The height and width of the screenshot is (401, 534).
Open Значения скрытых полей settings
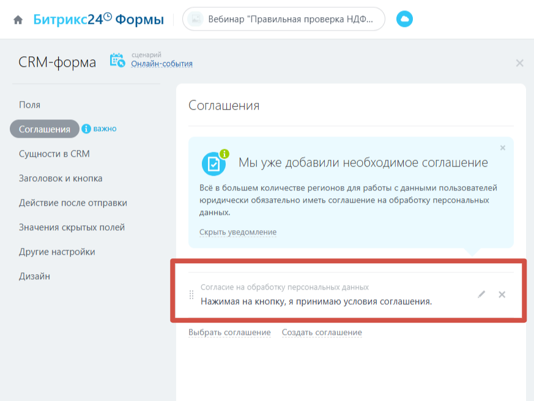pos(72,228)
